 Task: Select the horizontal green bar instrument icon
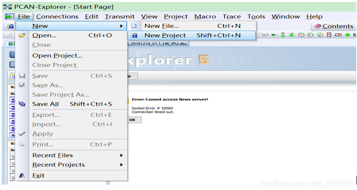pyautogui.click(x=274, y=35)
